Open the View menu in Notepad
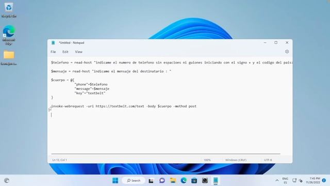The width and height of the screenshot is (330, 186). [79, 52]
